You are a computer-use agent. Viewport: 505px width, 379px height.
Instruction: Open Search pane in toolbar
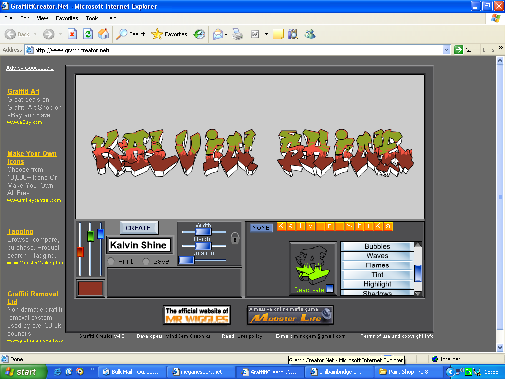click(131, 34)
